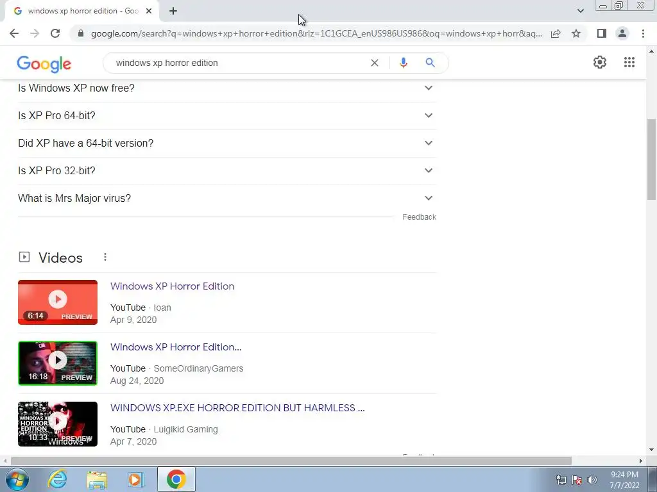Play the 6:14 video thumbnail

click(x=58, y=302)
